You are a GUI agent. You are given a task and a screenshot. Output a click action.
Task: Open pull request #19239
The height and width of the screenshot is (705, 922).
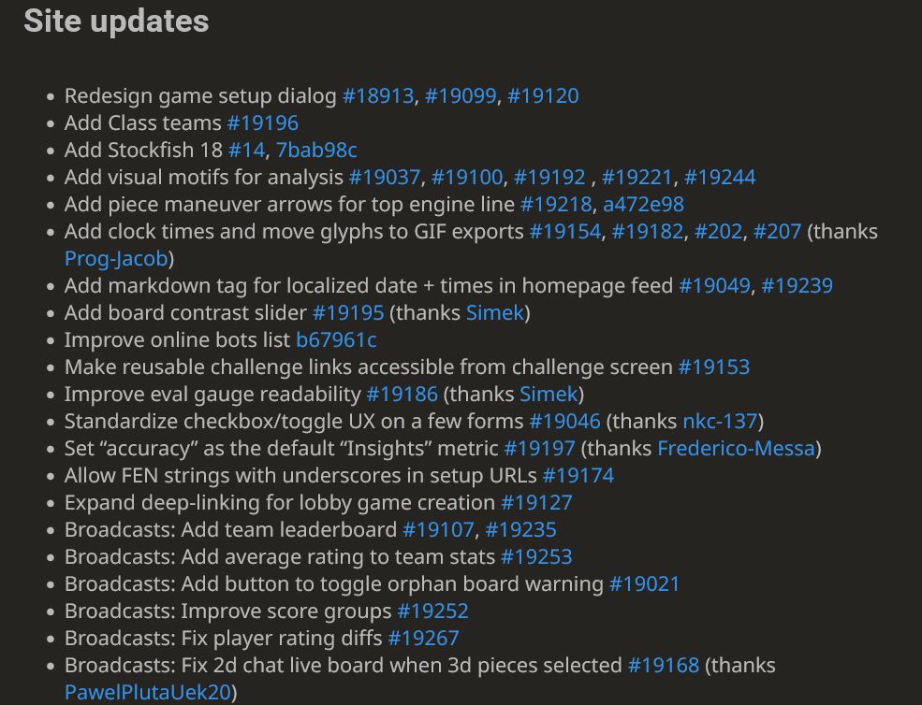click(797, 285)
